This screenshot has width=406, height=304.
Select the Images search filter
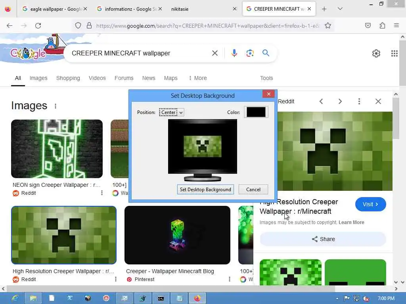coord(38,78)
